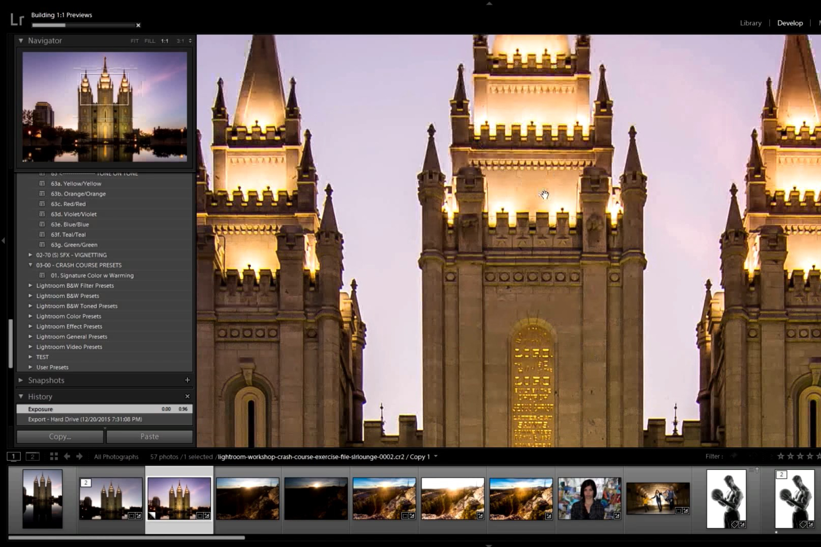
Task: Set navigator zoom to FIT
Action: 135,41
